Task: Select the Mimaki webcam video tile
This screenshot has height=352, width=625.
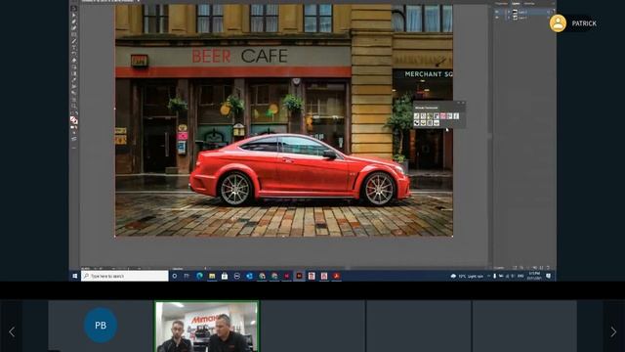Action: click(206, 327)
